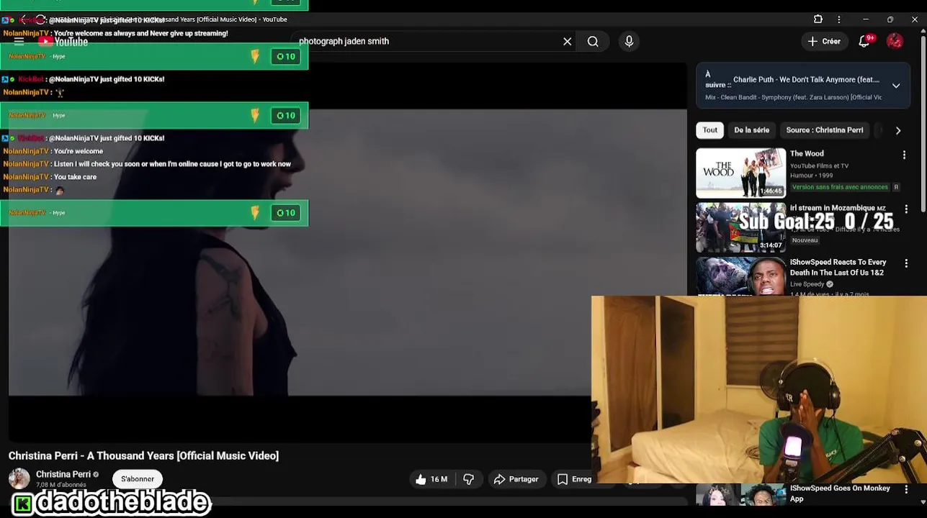Click the video title A Thousand Years
This screenshot has width=927, height=518.
(143, 456)
